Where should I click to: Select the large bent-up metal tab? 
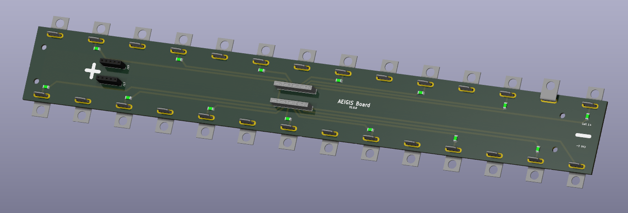pyautogui.click(x=550, y=90)
